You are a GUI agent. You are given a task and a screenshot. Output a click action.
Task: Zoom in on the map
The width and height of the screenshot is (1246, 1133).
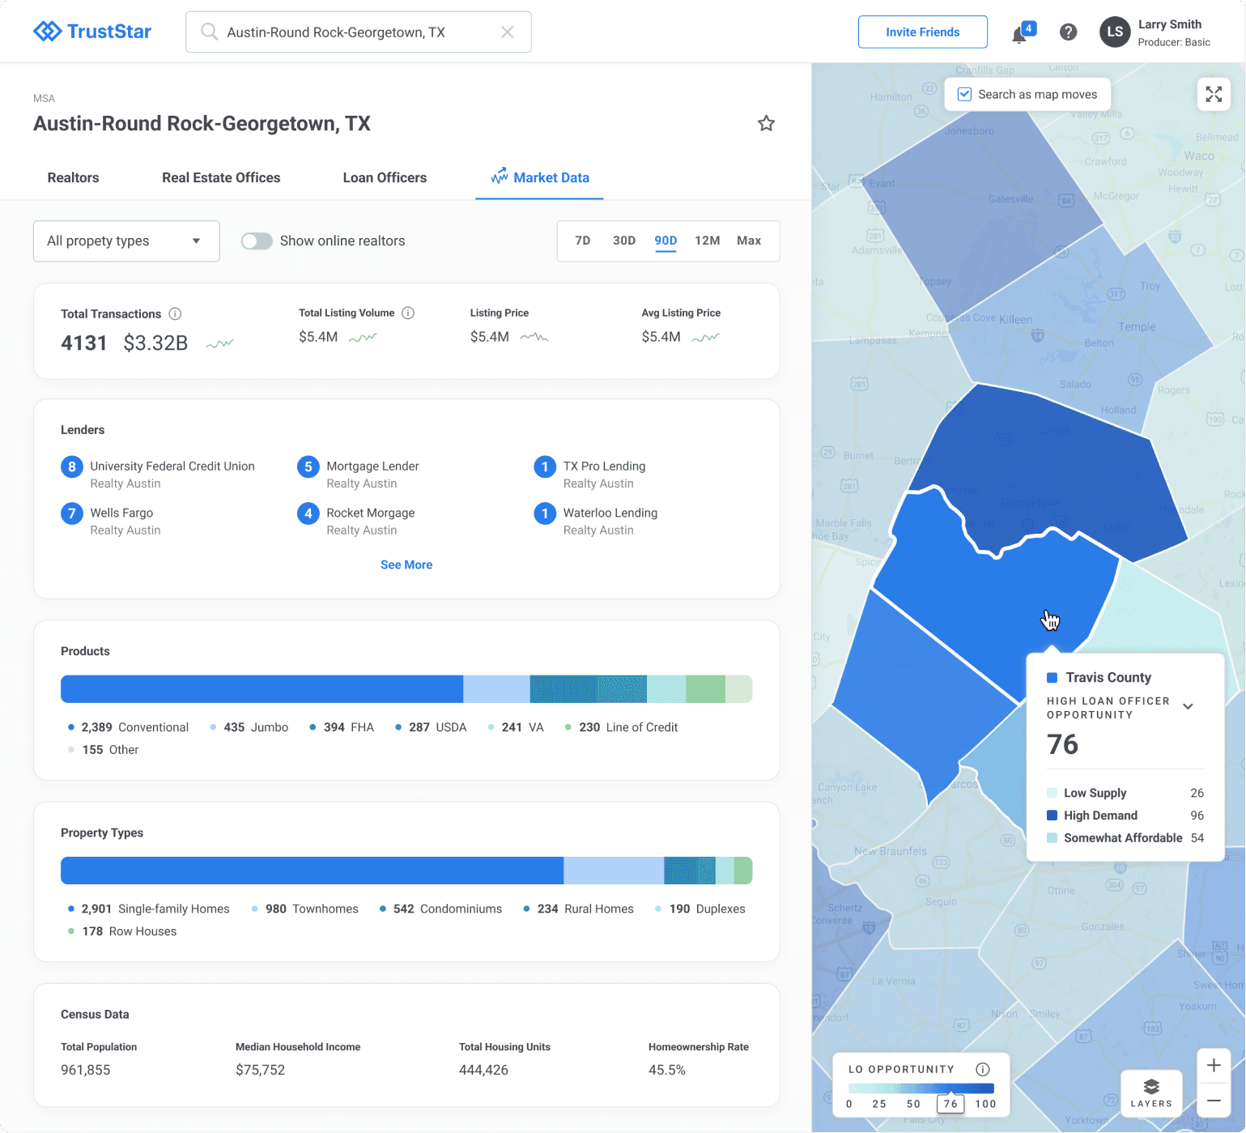click(1214, 1066)
